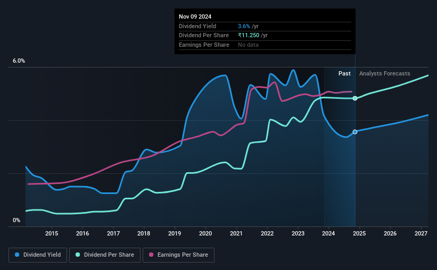
Task: Click the 2019 x-axis label
Action: pyautogui.click(x=175, y=233)
